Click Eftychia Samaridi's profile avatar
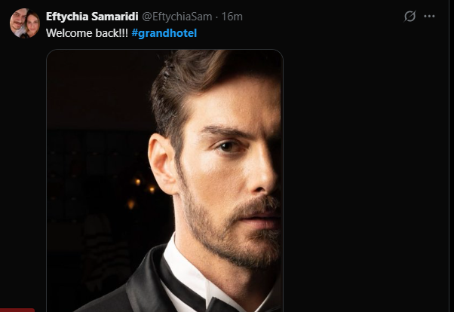The width and height of the screenshot is (454, 312). [x=24, y=23]
